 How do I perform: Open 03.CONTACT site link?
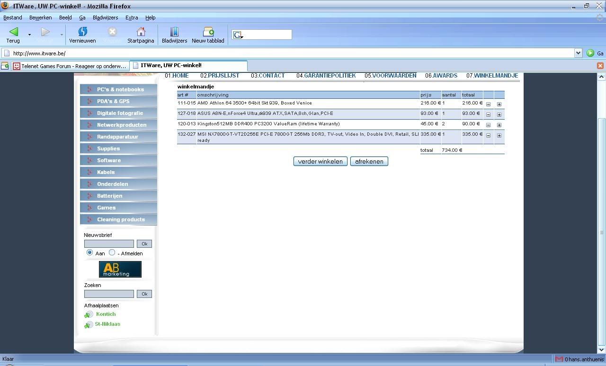pyautogui.click(x=268, y=76)
